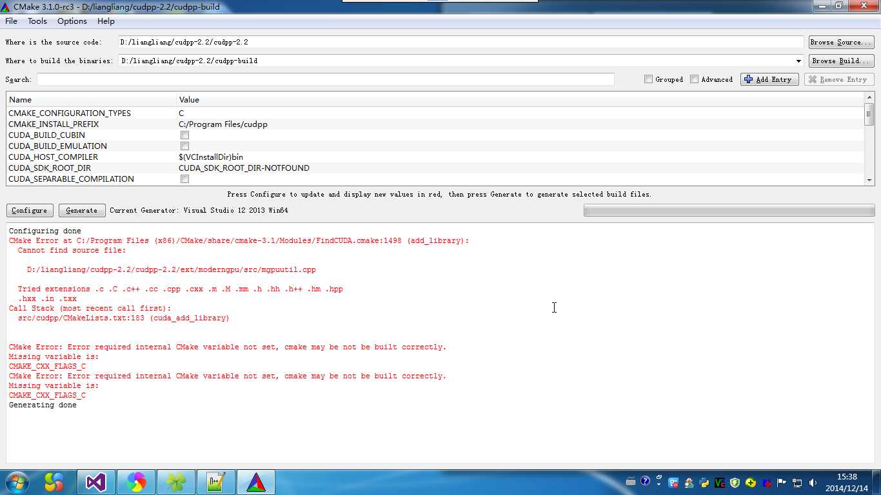The height and width of the screenshot is (495, 881).
Task: Click the CMake logo in title bar
Action: coord(6,6)
